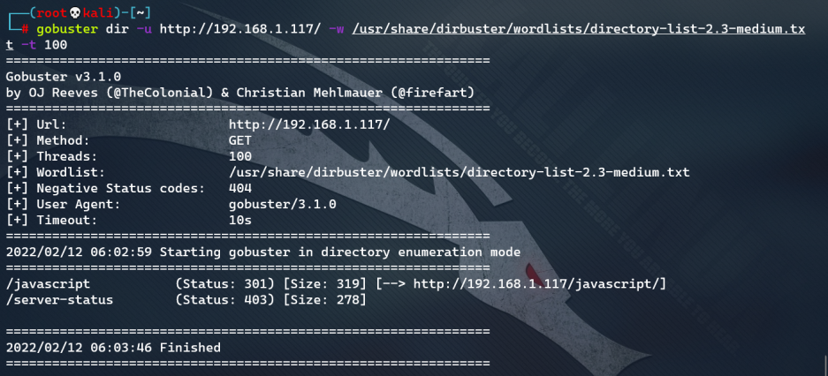Click the -u flag in the command
This screenshot has height=376, width=828.
(144, 29)
